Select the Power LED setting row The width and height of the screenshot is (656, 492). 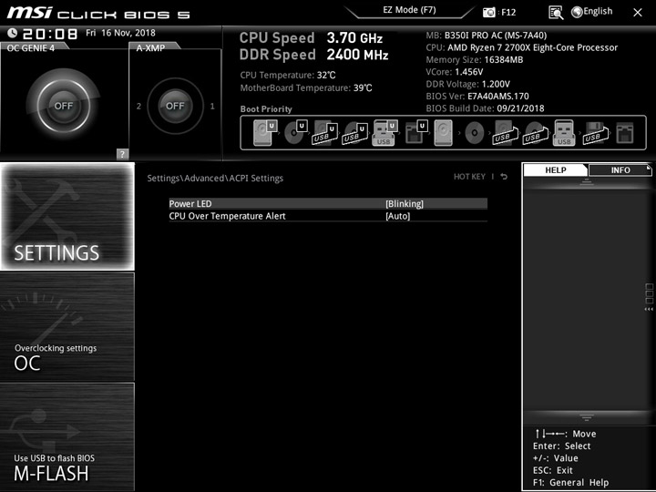tap(328, 204)
